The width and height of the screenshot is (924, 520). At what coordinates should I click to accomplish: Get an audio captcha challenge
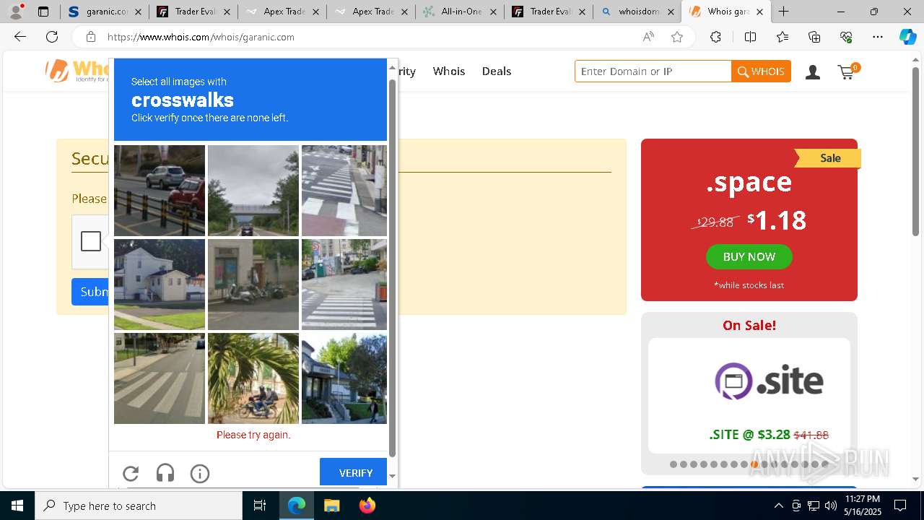[x=165, y=473]
